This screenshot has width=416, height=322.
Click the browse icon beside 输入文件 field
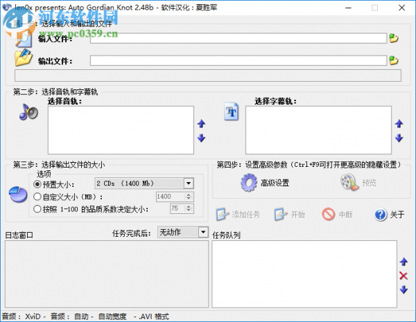point(394,38)
